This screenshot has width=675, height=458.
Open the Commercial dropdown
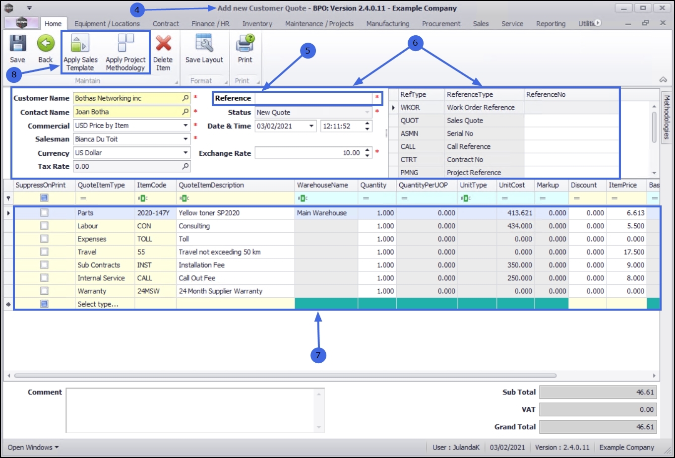click(x=185, y=126)
